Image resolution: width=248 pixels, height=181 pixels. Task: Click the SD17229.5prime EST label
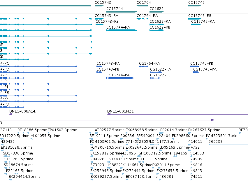pos(14,136)
